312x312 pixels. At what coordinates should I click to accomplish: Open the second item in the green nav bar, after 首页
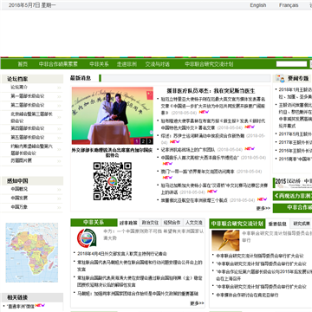(58, 64)
